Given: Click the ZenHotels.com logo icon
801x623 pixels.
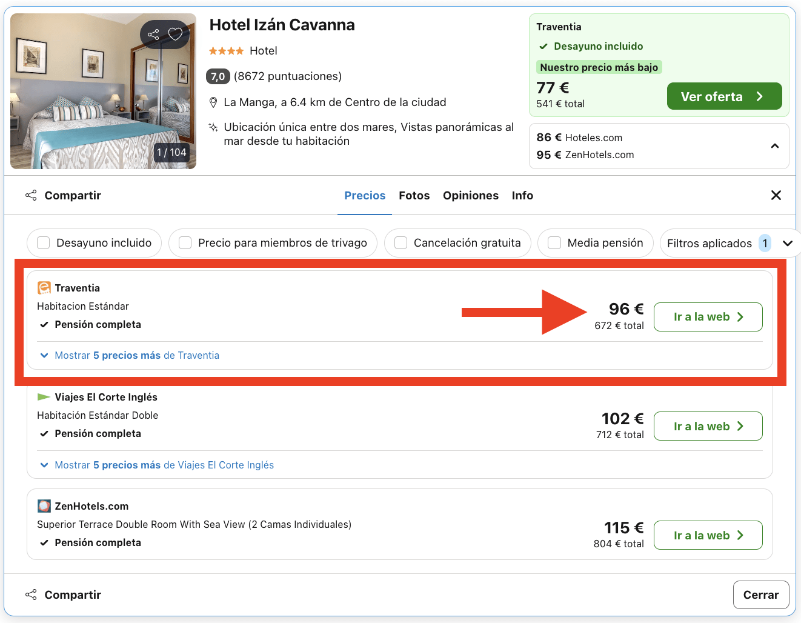Looking at the screenshot, I should pos(44,505).
